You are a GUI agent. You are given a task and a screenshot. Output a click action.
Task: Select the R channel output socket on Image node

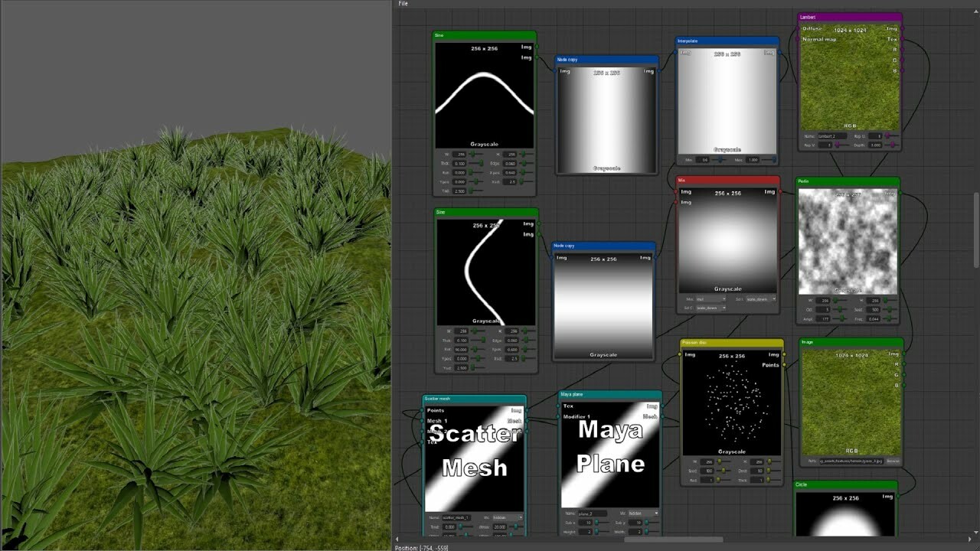pos(902,364)
